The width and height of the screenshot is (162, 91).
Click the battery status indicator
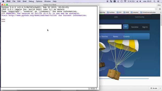(131, 1)
